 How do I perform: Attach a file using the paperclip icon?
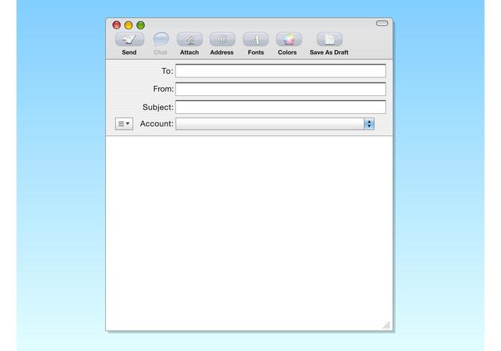click(190, 39)
